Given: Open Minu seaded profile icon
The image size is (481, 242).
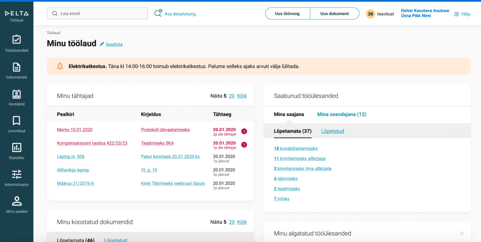Looking at the screenshot, I should pos(16,204).
